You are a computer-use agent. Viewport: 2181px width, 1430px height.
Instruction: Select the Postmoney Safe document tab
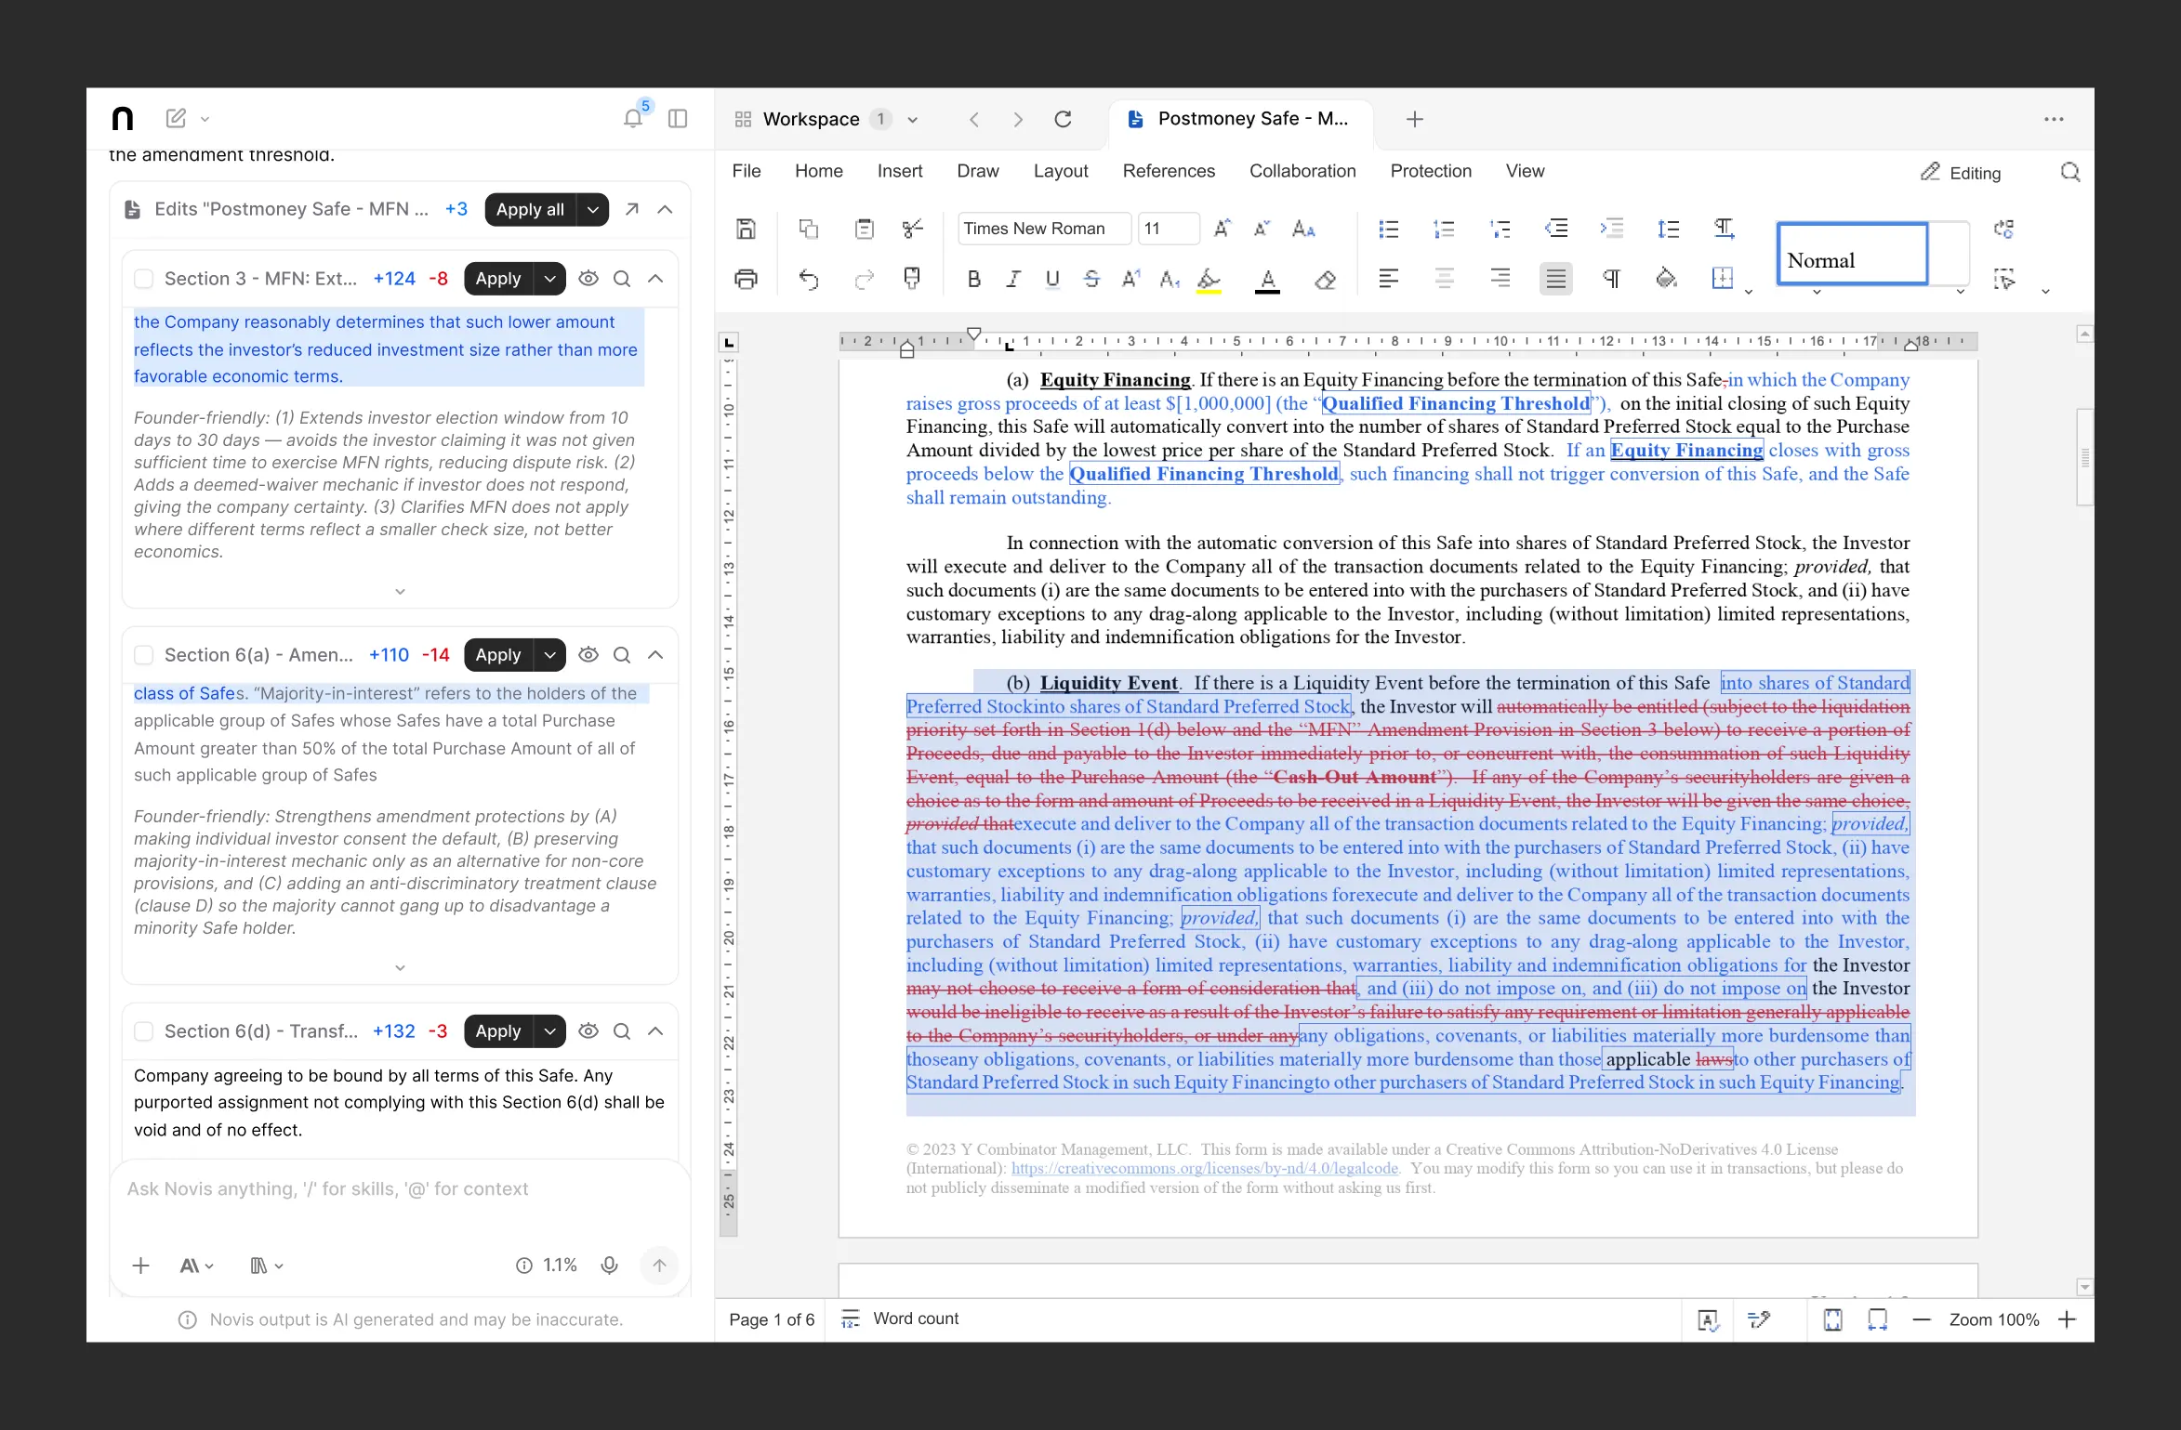pos(1239,119)
